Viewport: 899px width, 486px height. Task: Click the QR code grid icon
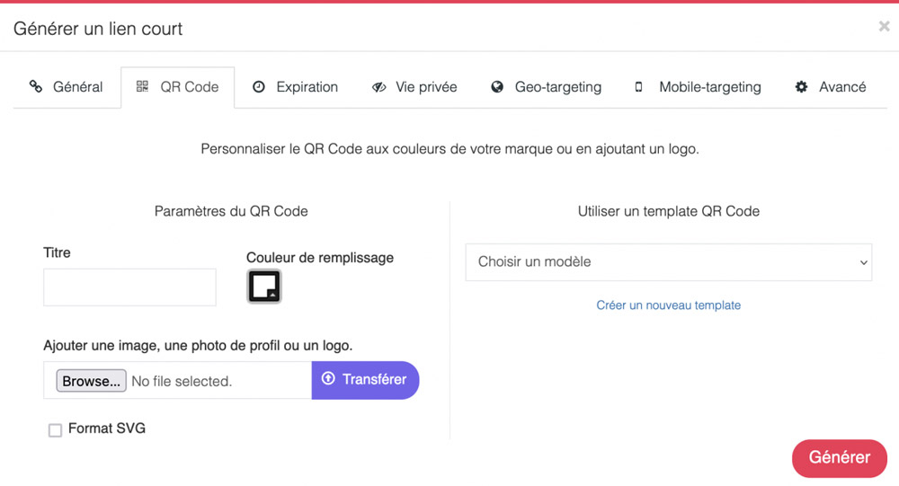pos(142,86)
